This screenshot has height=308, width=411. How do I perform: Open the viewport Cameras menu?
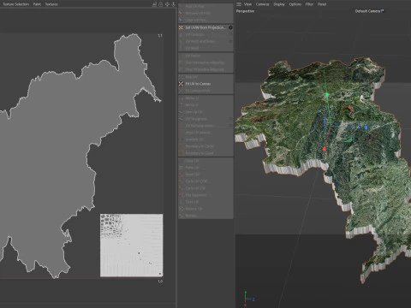point(263,4)
